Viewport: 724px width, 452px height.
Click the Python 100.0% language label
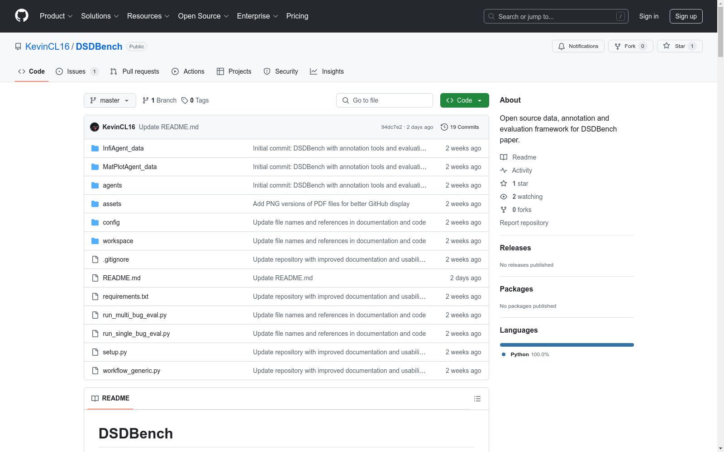click(x=530, y=354)
